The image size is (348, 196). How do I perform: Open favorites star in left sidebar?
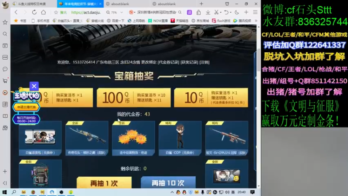point(5,22)
